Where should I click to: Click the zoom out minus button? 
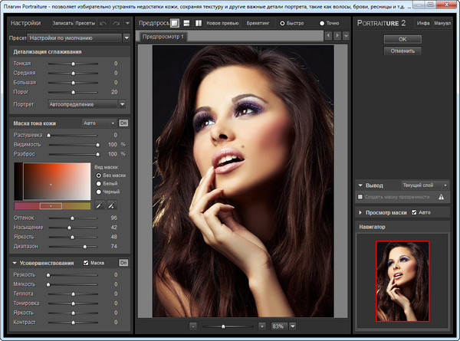coord(193,326)
